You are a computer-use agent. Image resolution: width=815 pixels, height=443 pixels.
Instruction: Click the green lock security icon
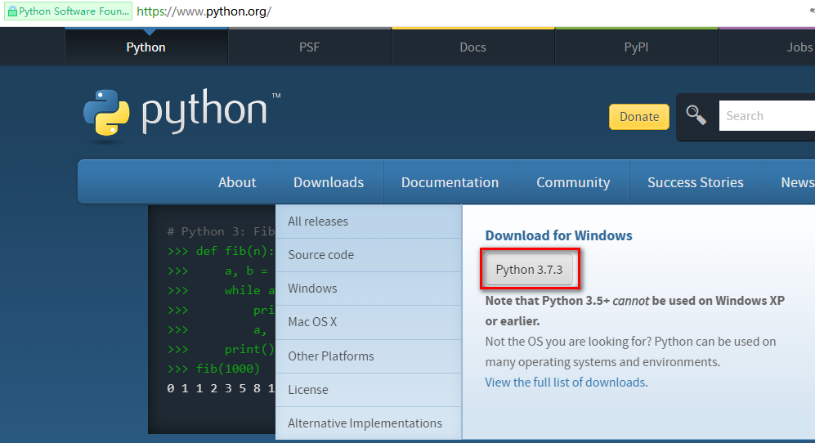point(12,11)
